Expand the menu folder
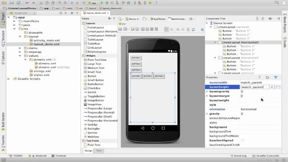This screenshot has width=288, height=162. click(20, 48)
